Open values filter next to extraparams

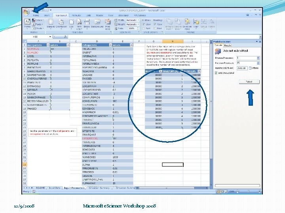point(131,45)
